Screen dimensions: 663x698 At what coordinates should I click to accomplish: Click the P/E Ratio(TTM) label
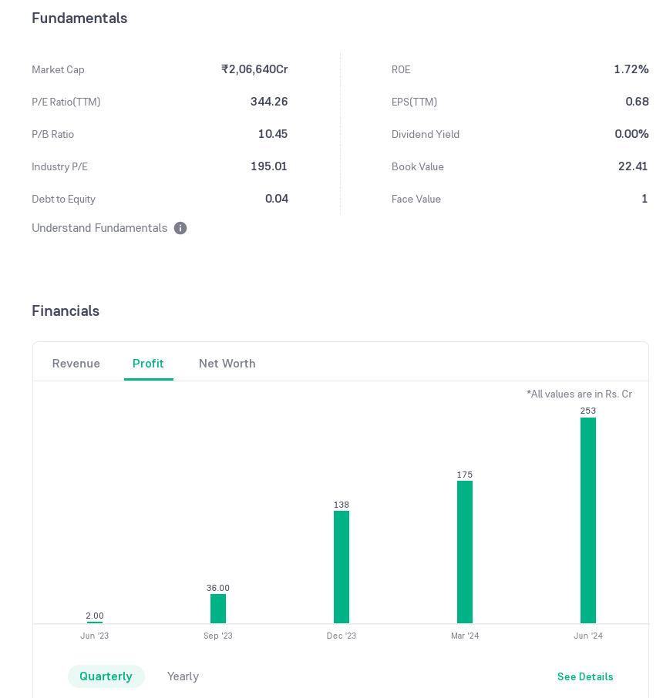point(66,102)
